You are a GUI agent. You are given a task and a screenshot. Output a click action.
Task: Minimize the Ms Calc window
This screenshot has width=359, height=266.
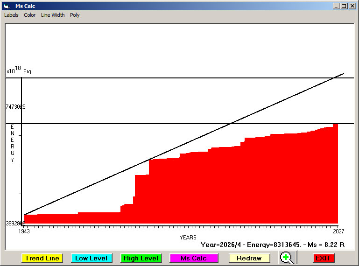(x=336, y=6)
